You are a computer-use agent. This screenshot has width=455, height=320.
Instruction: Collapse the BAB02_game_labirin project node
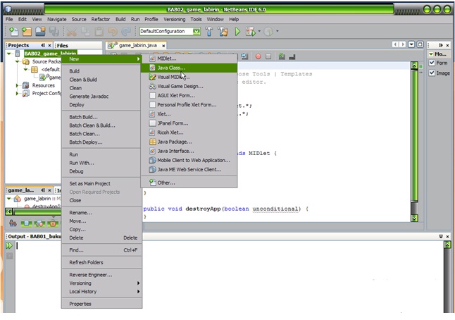coord(9,54)
